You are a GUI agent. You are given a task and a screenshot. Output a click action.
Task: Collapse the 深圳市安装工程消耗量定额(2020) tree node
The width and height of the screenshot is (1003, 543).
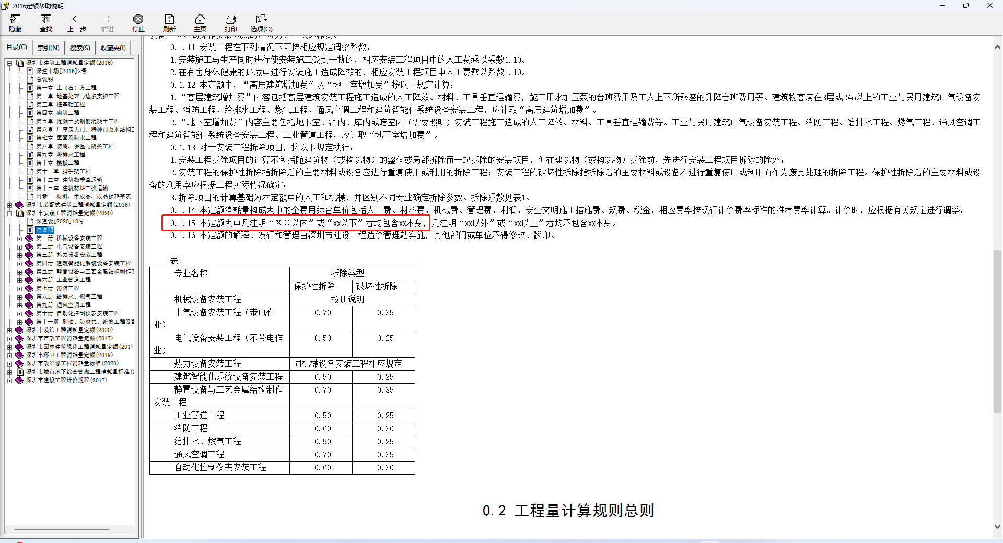tap(9, 213)
